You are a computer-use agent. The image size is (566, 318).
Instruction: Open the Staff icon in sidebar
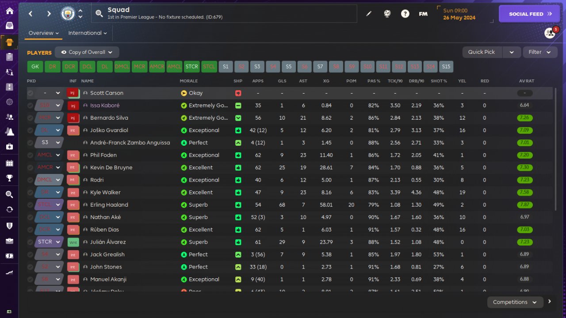click(x=9, y=117)
